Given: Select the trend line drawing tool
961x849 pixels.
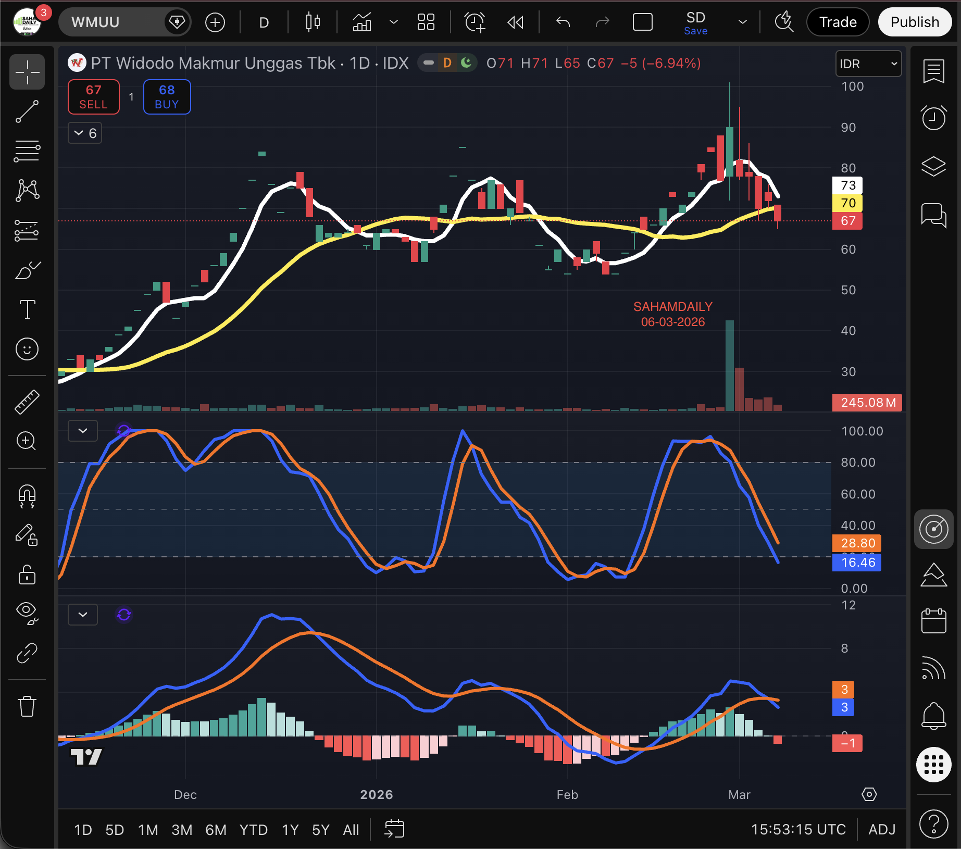Looking at the screenshot, I should point(27,111).
